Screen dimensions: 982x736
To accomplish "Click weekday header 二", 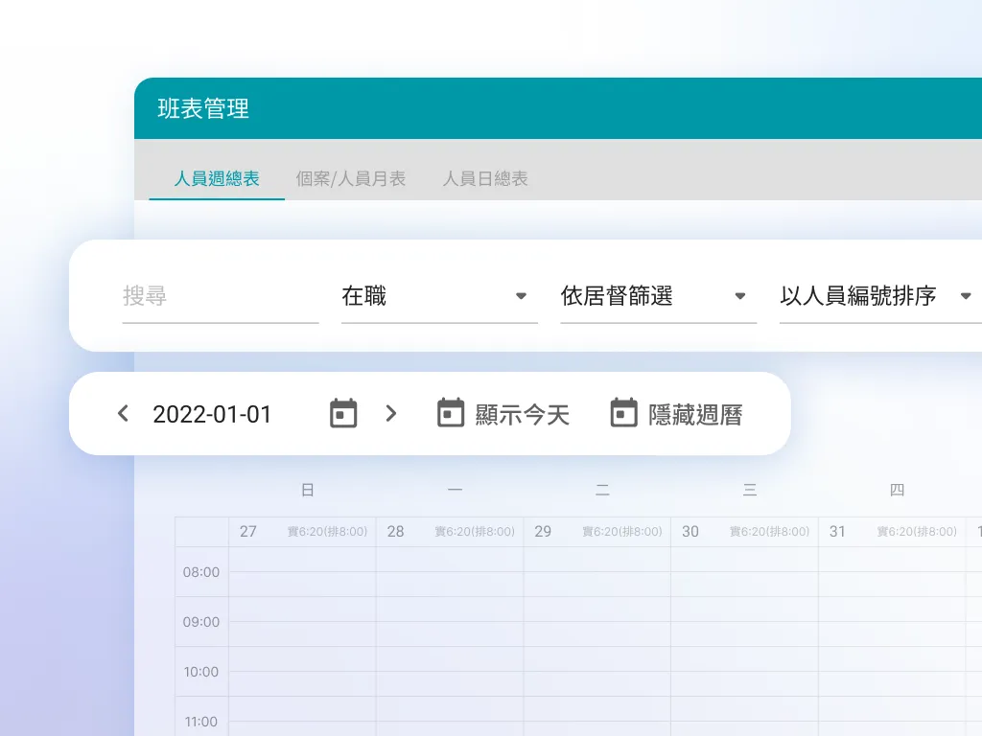I will [x=602, y=490].
